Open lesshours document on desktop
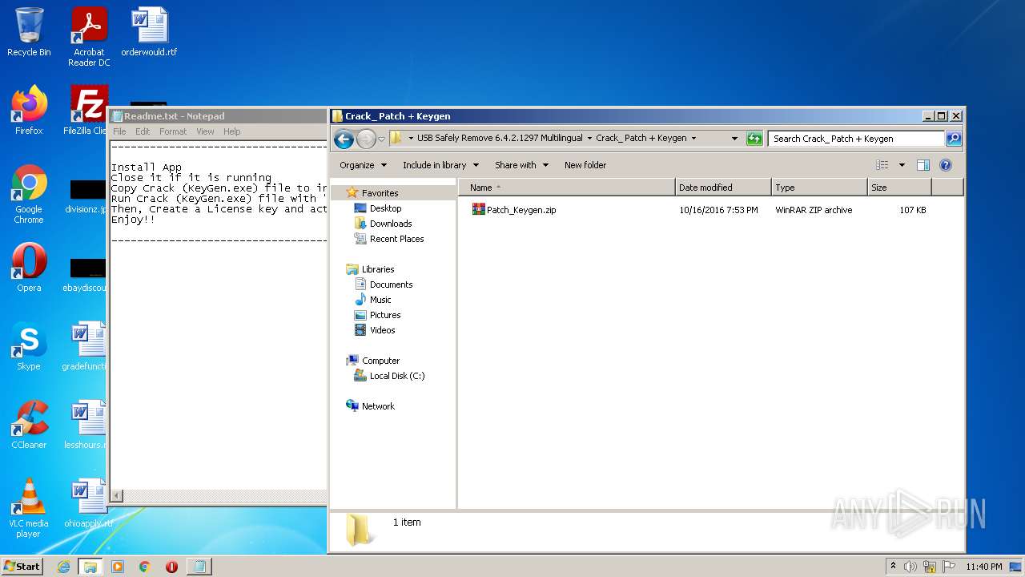The width and height of the screenshot is (1025, 577). [x=85, y=425]
